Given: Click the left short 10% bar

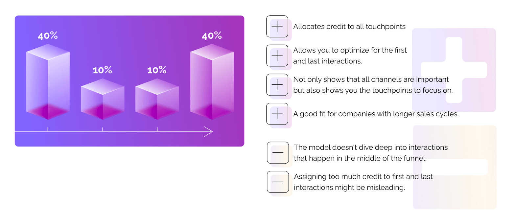Looking at the screenshot, I should (103, 99).
